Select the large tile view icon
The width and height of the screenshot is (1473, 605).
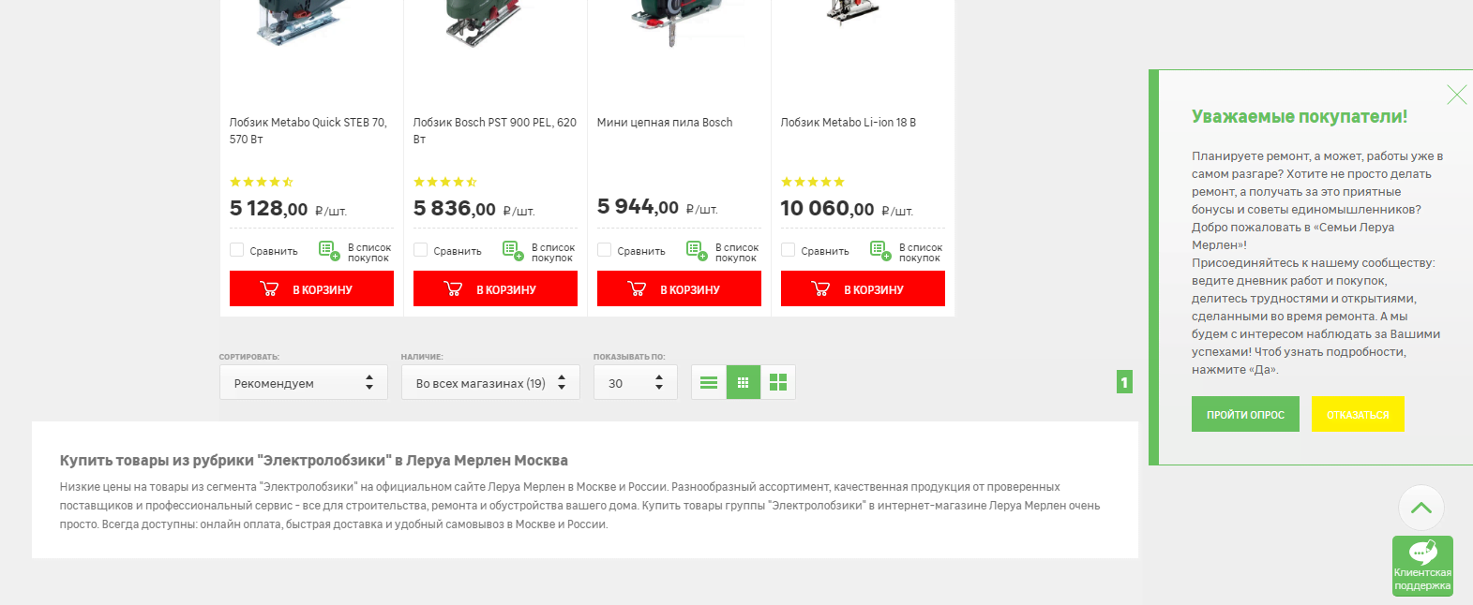point(778,382)
